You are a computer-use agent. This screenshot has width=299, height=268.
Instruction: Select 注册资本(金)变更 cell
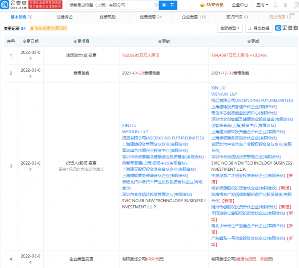(81, 55)
